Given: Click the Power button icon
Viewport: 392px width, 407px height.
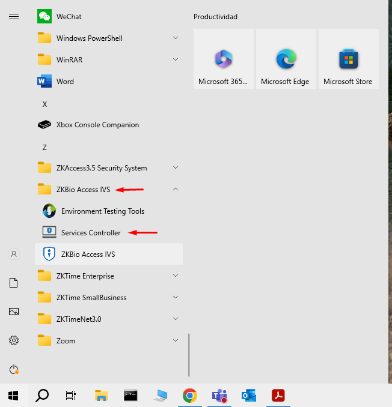Looking at the screenshot, I should click(14, 369).
